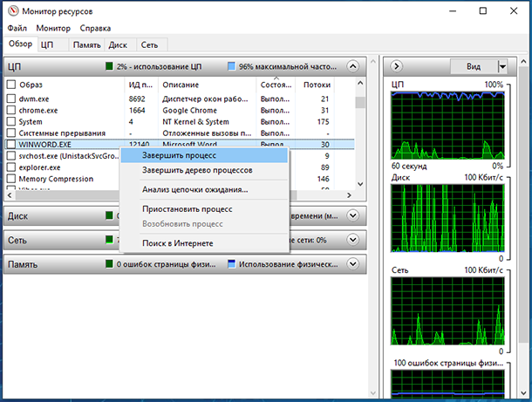Screen dimensions: 532x402
Task: Toggle the Образ select-all checkbox
Action: click(x=11, y=84)
